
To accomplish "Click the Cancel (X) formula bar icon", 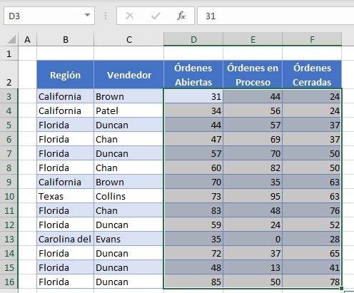I will point(130,16).
